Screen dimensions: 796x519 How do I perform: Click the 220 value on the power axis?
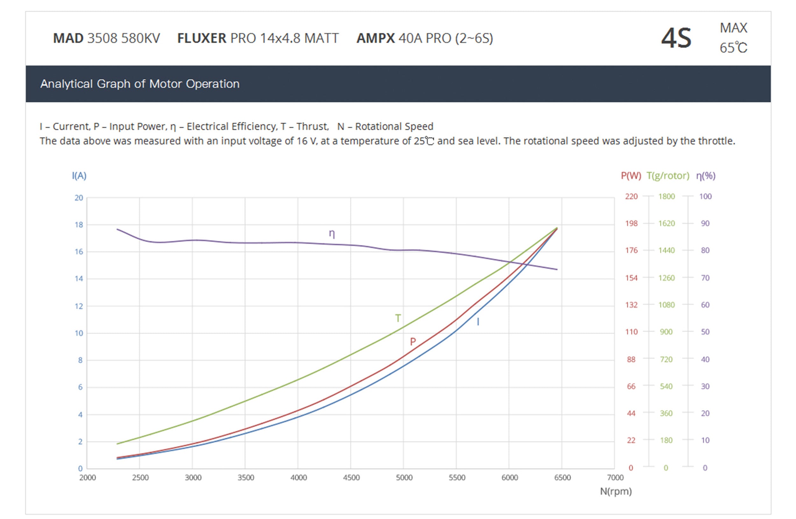pos(631,196)
